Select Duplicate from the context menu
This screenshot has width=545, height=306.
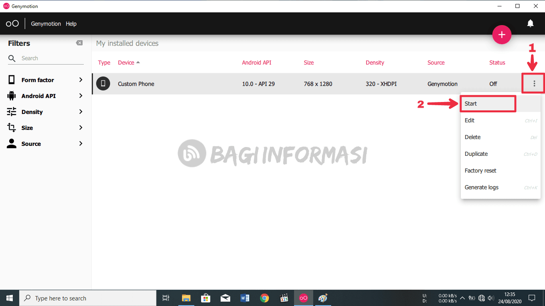pos(500,154)
